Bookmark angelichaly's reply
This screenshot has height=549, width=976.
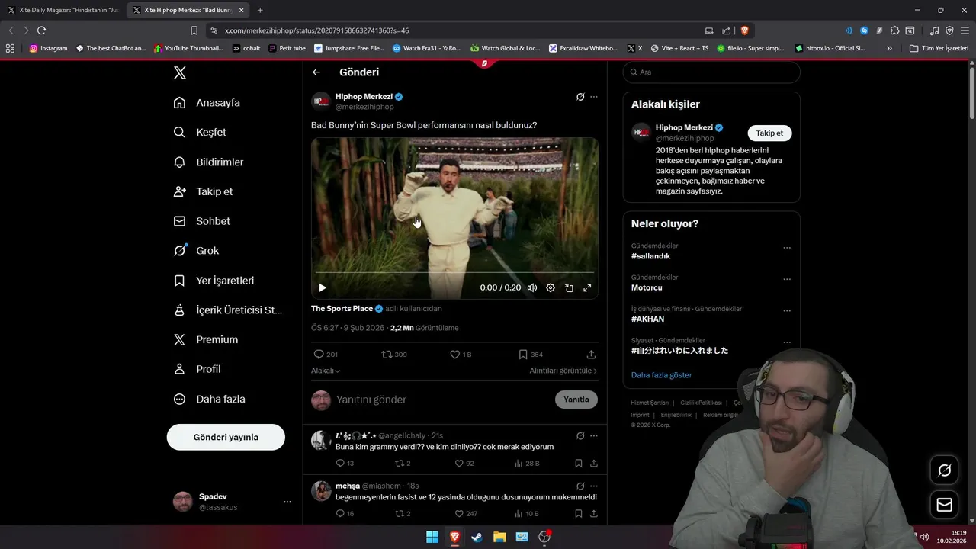579,464
